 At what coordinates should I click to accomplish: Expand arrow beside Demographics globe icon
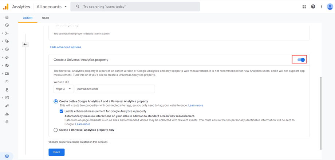coord(3,66)
